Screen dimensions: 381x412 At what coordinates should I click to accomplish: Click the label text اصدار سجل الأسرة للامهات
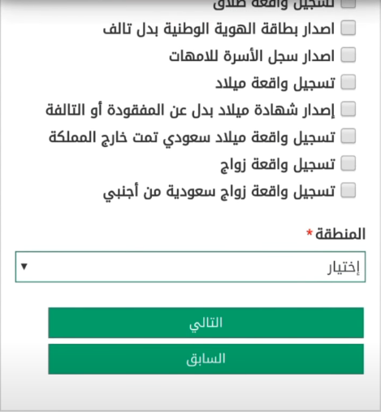[x=252, y=56]
